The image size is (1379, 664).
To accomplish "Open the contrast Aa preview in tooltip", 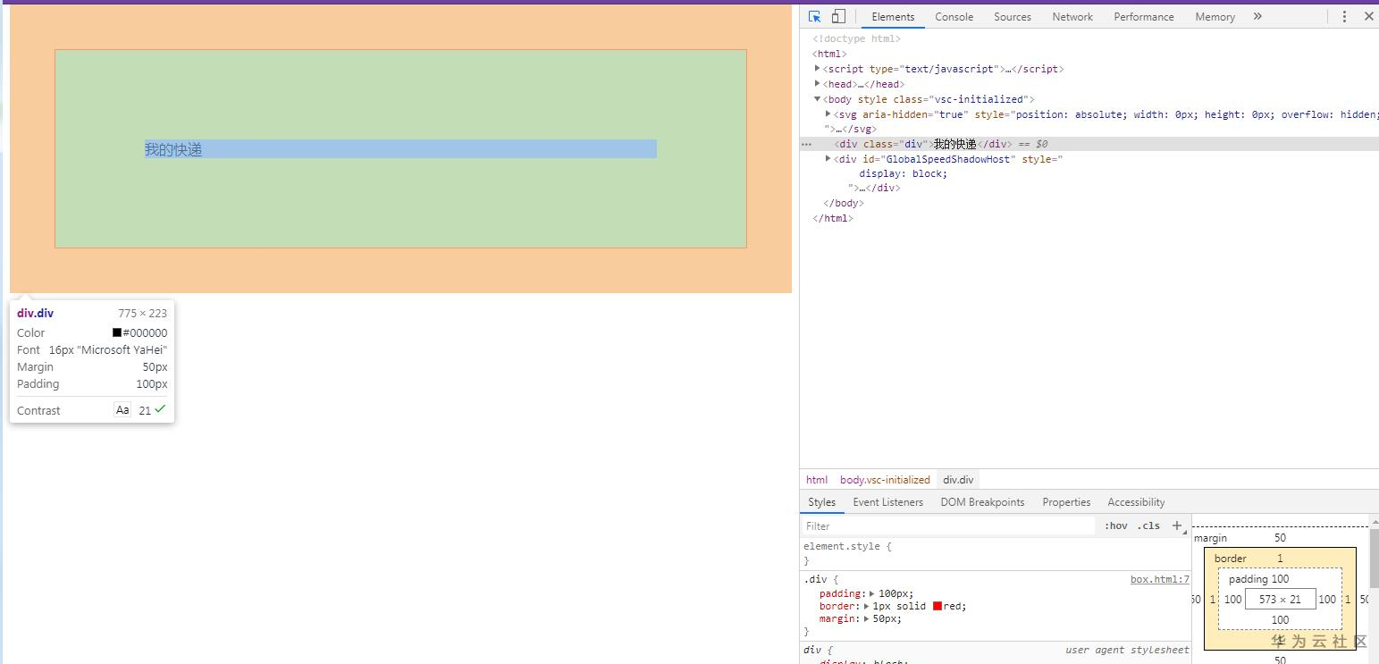I will tap(122, 410).
